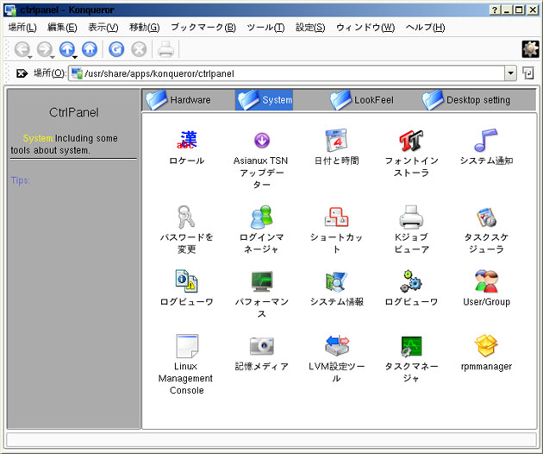Open パスワードを変更 password change tool
The image size is (543, 454).
187,216
